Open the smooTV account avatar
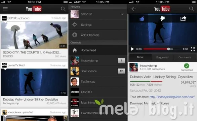 [x=75, y=14]
